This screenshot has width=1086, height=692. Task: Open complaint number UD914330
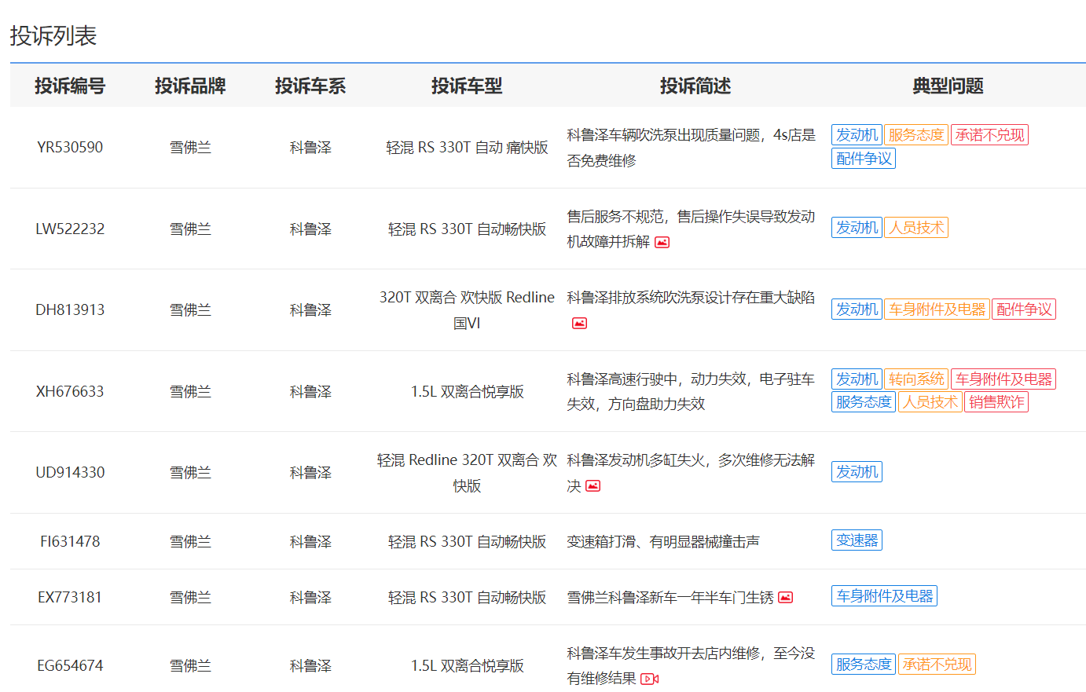coord(70,473)
